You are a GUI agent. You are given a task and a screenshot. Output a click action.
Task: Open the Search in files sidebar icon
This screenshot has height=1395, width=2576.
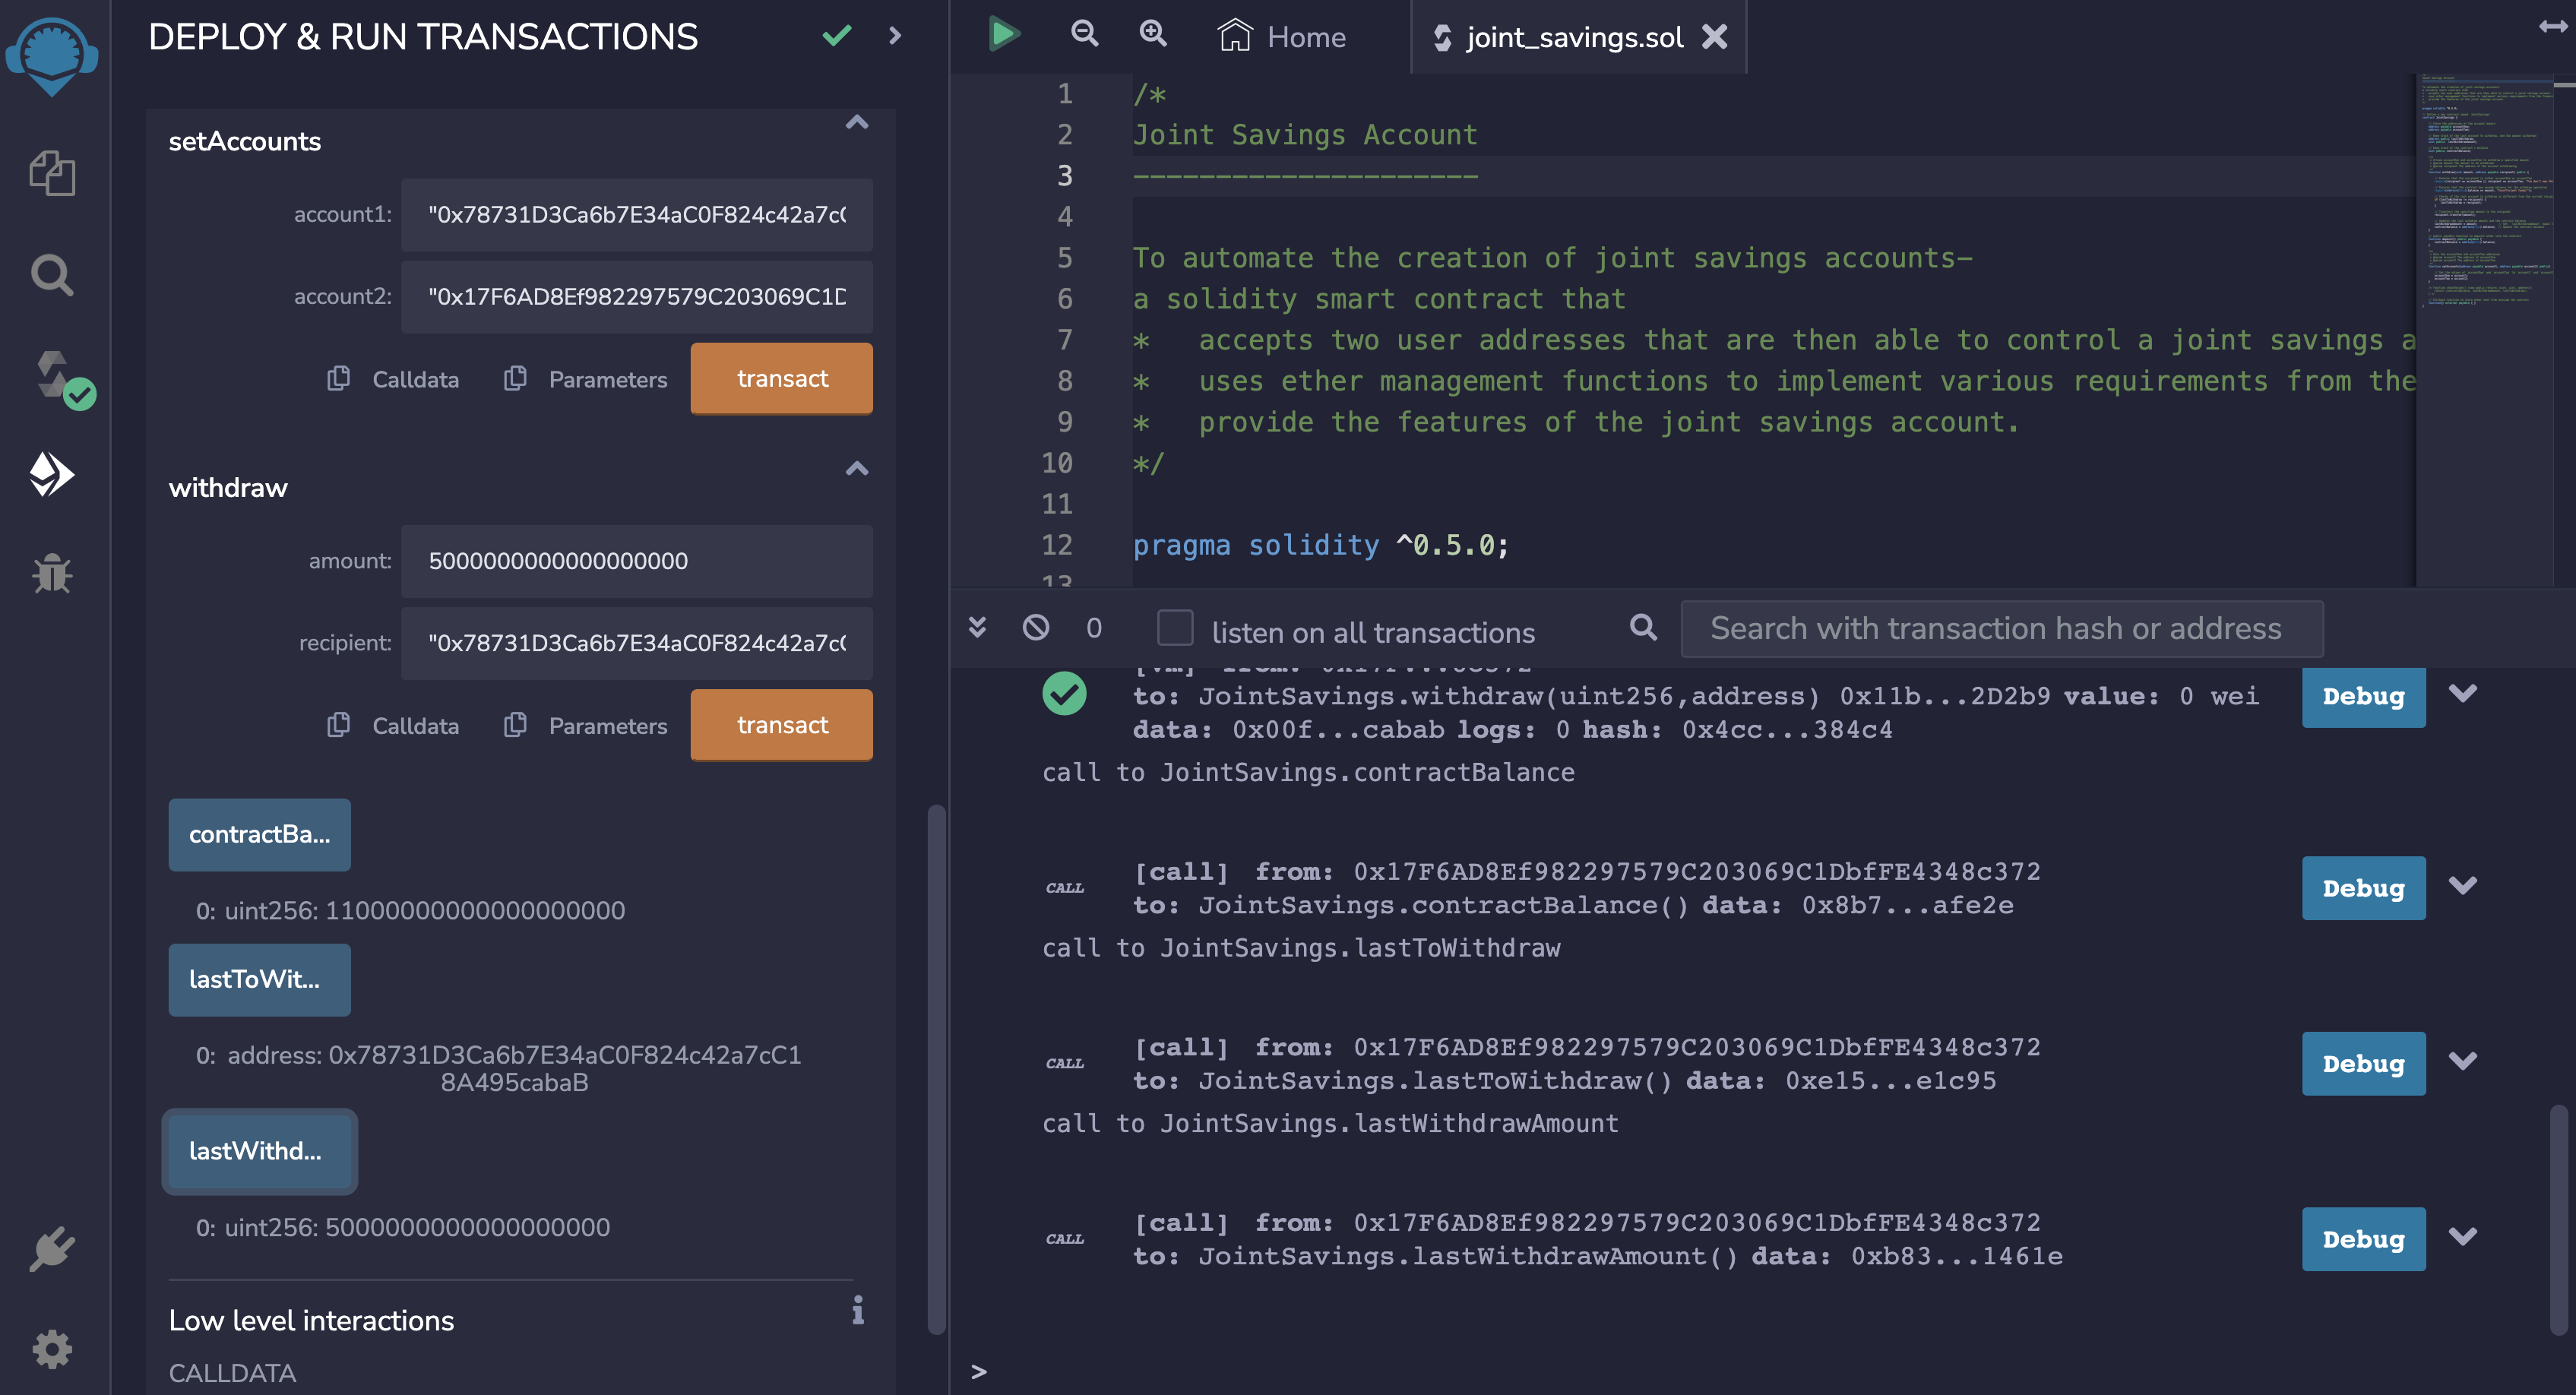(52, 275)
